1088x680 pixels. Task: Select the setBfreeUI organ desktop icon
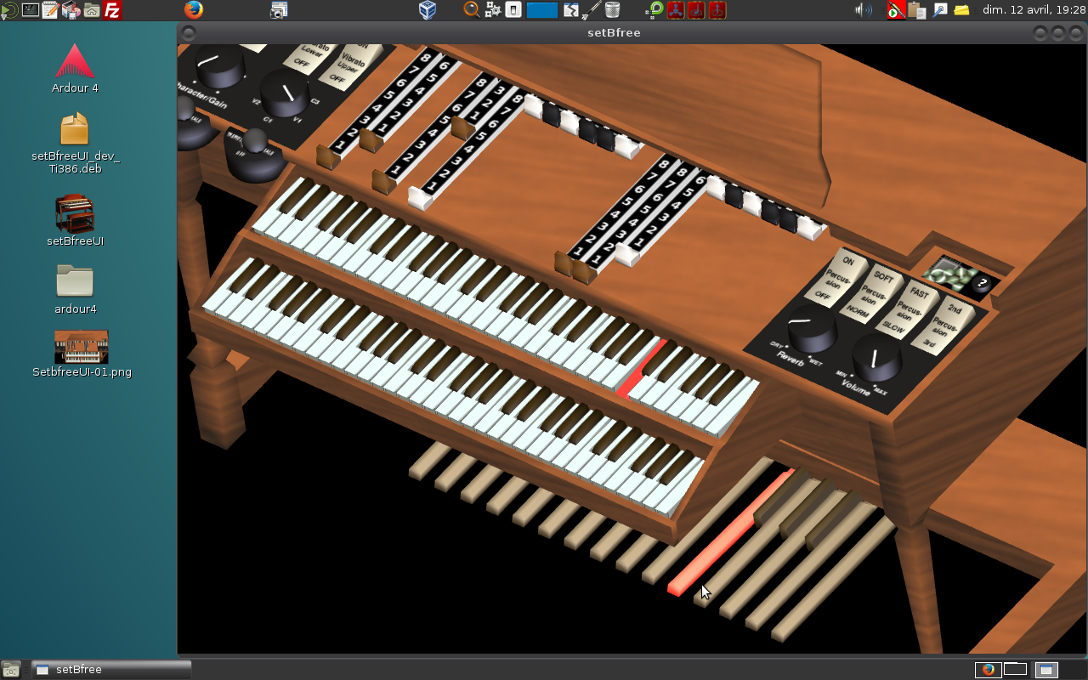[x=75, y=220]
